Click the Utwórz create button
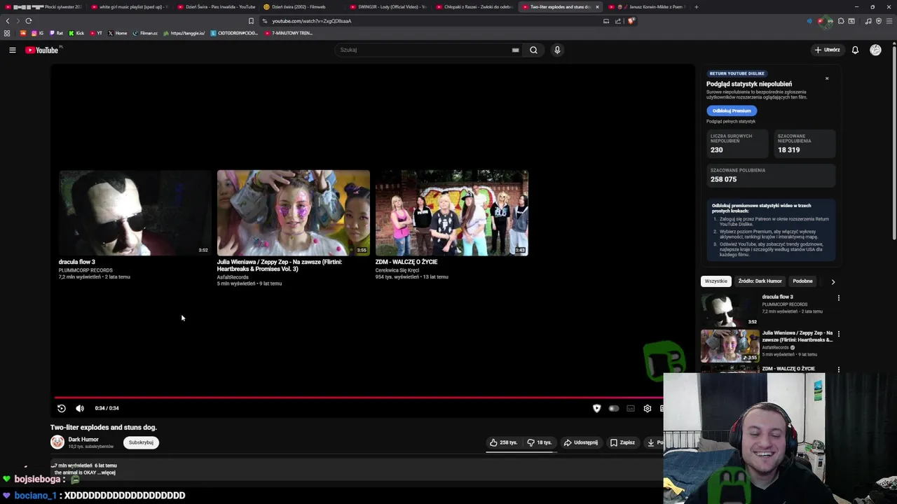The width and height of the screenshot is (897, 504). (x=827, y=50)
